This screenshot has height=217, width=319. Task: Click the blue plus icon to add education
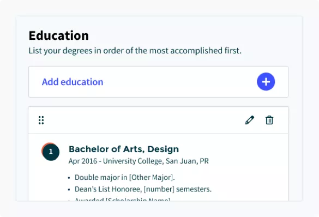[266, 82]
